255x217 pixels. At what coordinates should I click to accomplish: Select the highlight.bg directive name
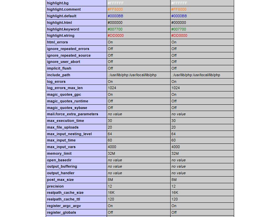click(x=58, y=3)
